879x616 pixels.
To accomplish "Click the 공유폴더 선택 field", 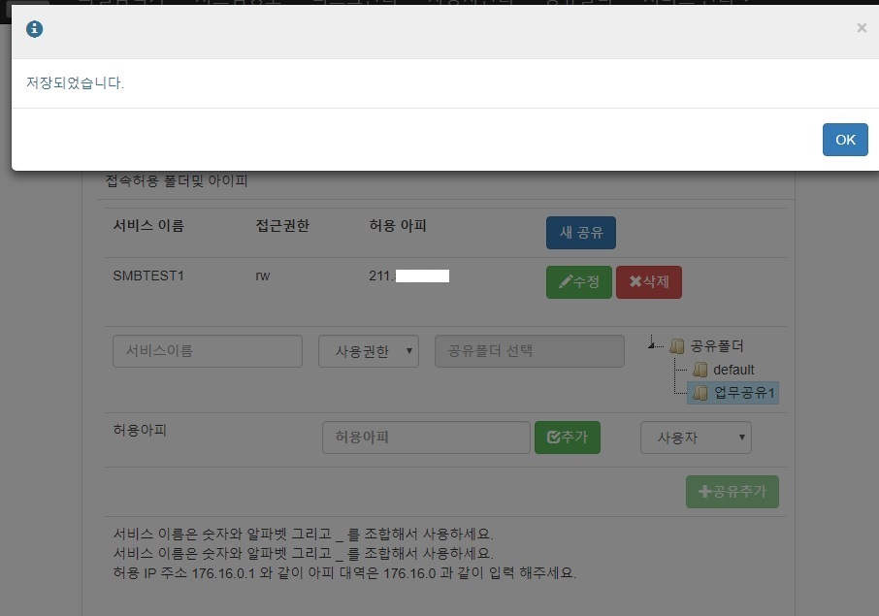I will click(529, 351).
